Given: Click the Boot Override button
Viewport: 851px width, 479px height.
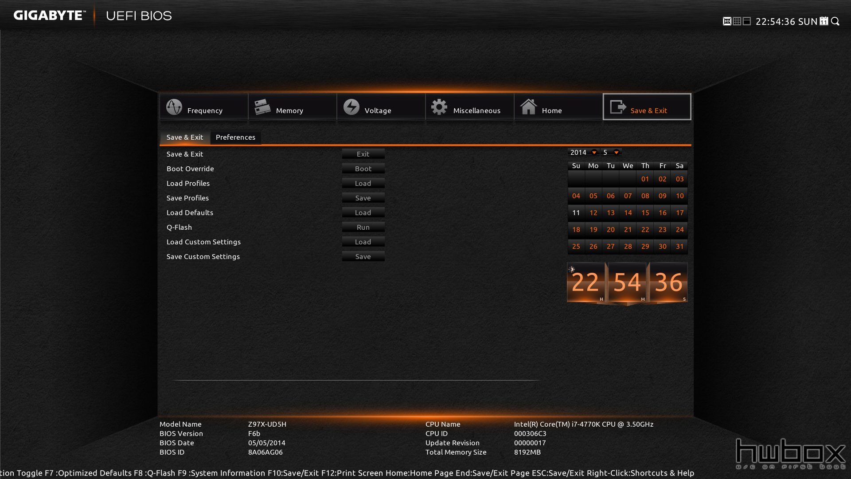Looking at the screenshot, I should coord(363,169).
